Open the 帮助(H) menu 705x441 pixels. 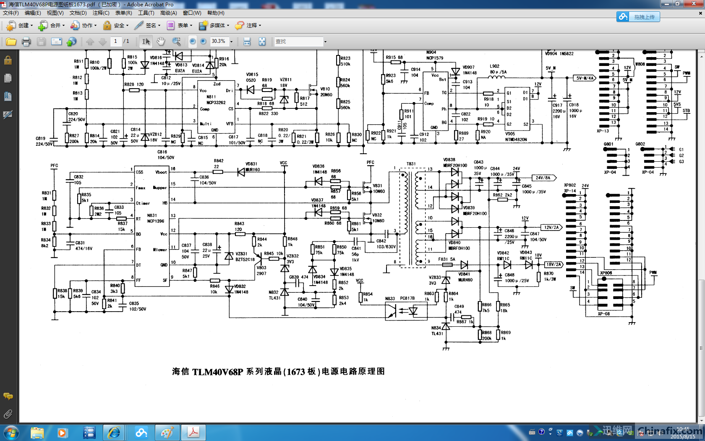tap(216, 13)
